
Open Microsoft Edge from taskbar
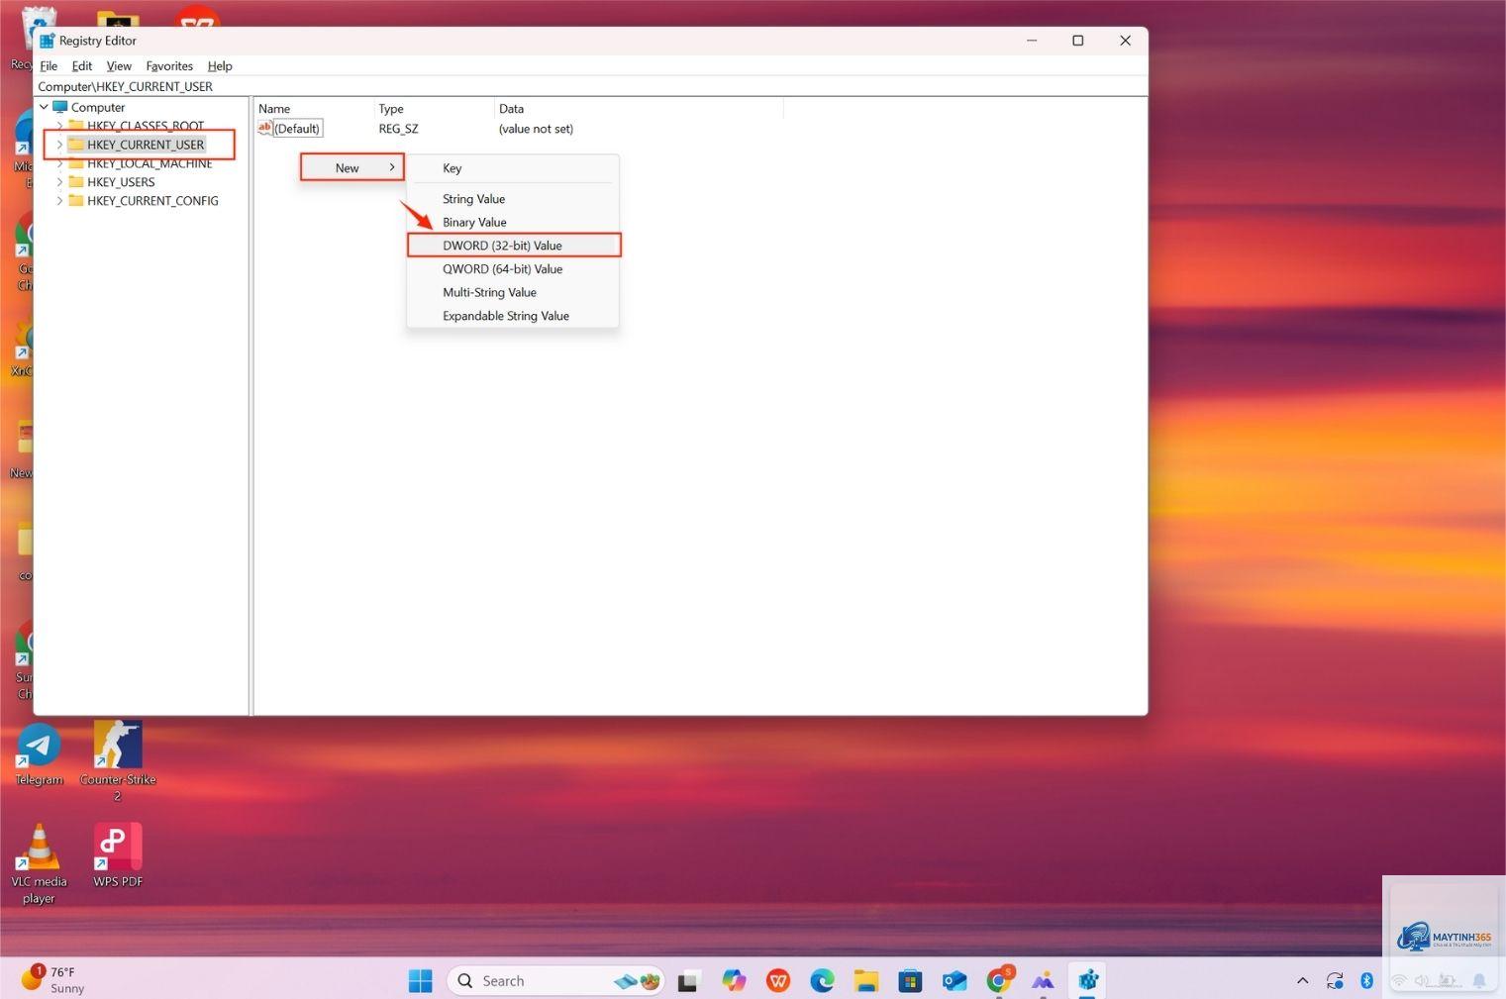(x=822, y=981)
